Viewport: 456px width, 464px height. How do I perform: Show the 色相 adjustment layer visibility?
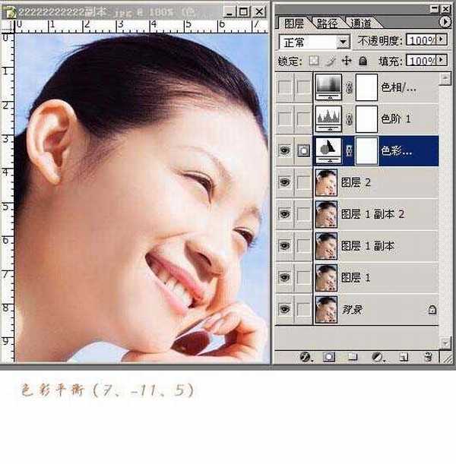click(284, 87)
